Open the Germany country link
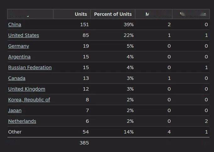This screenshot has height=152, width=214. click(19, 46)
